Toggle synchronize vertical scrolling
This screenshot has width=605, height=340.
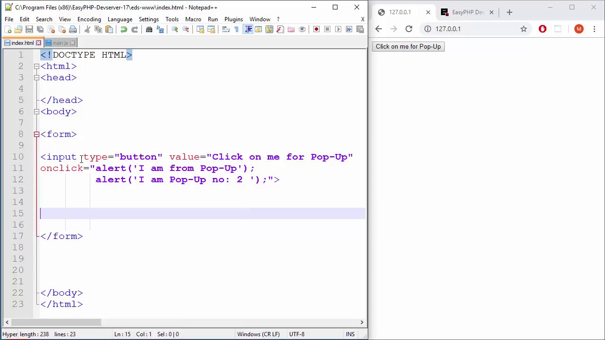(200, 29)
